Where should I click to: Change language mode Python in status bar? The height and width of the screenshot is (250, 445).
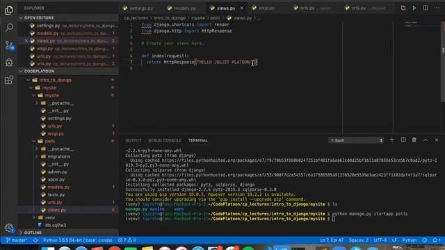pos(410,240)
